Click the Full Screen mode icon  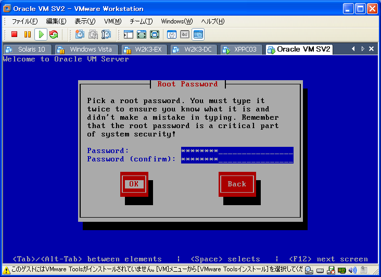pos(155,34)
